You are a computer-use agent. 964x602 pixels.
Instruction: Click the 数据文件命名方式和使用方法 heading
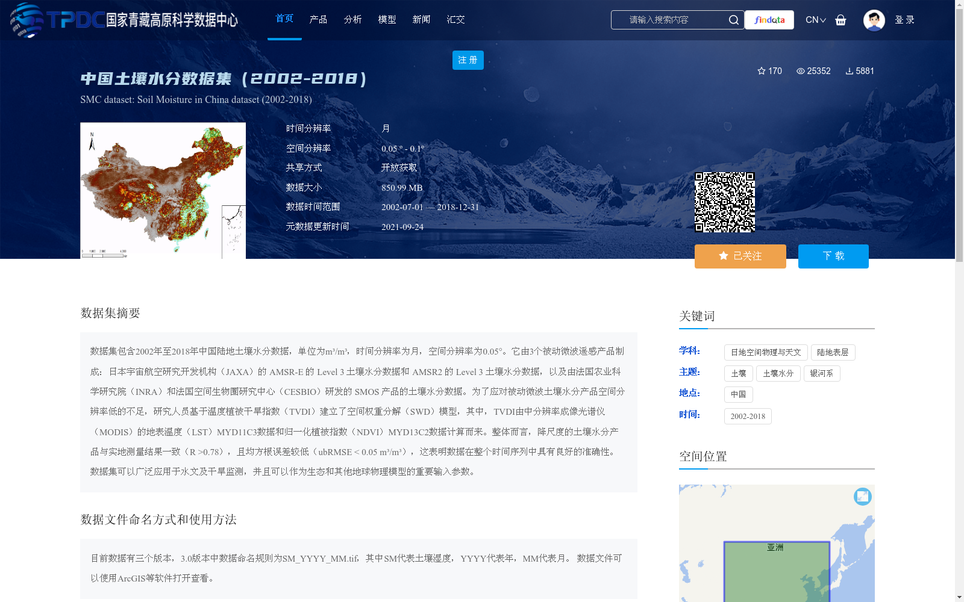[158, 520]
